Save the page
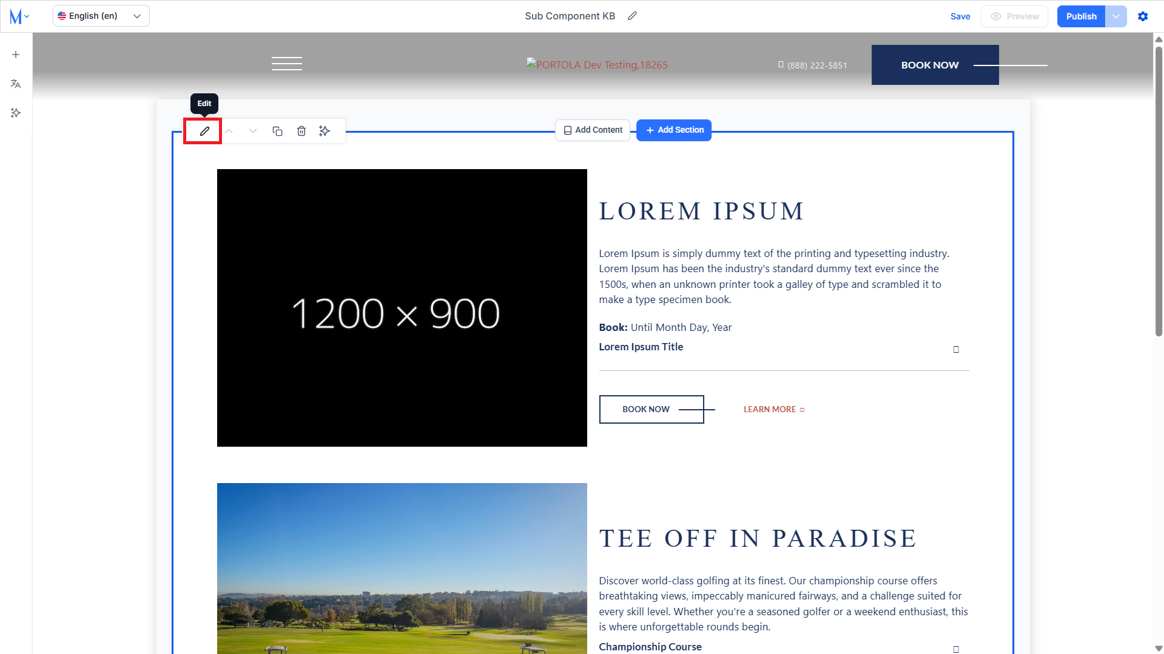This screenshot has height=654, width=1164. tap(960, 16)
